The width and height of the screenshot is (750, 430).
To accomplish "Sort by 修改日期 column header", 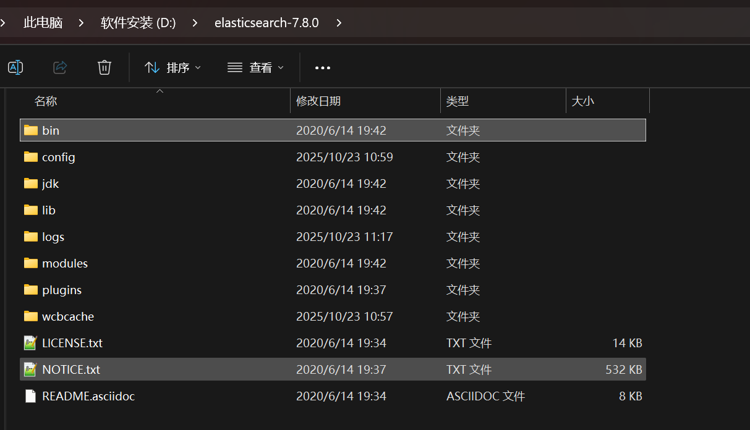I will click(x=318, y=101).
